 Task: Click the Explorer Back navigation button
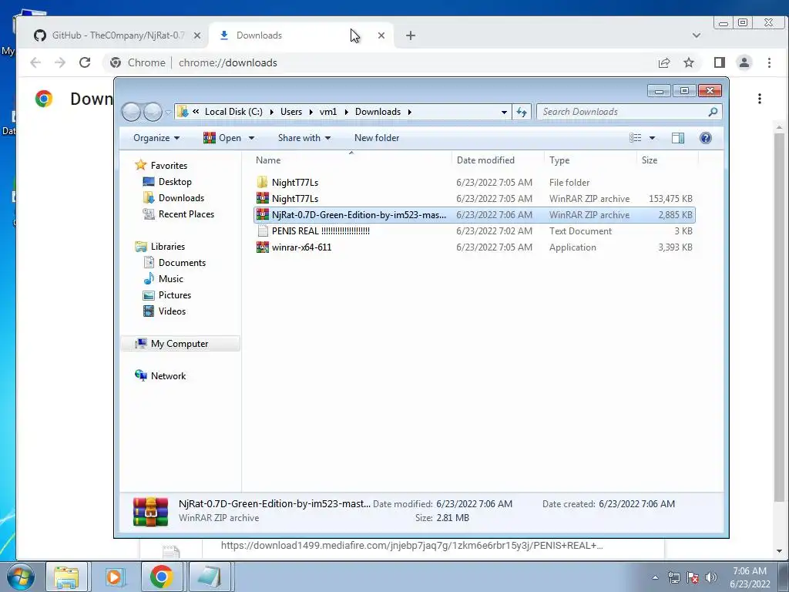pos(131,112)
